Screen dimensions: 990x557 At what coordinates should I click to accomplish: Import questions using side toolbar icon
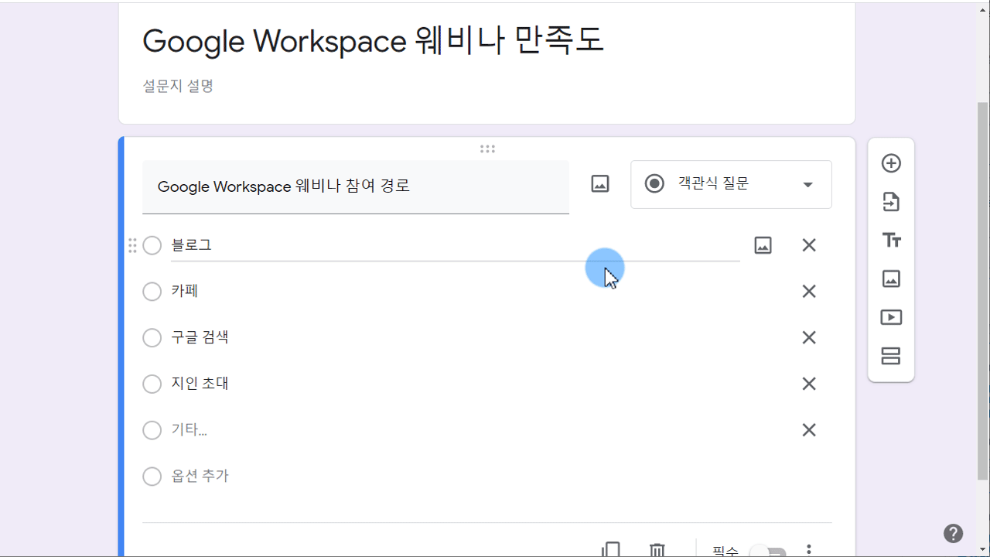coord(891,202)
